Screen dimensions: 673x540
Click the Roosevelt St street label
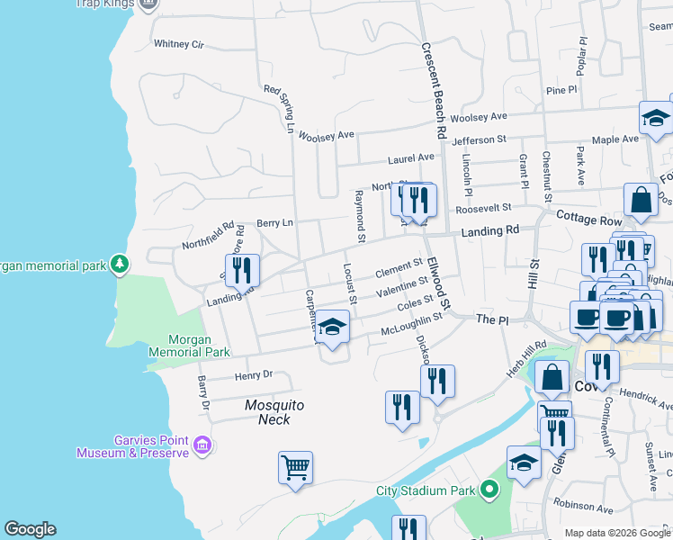(x=483, y=209)
